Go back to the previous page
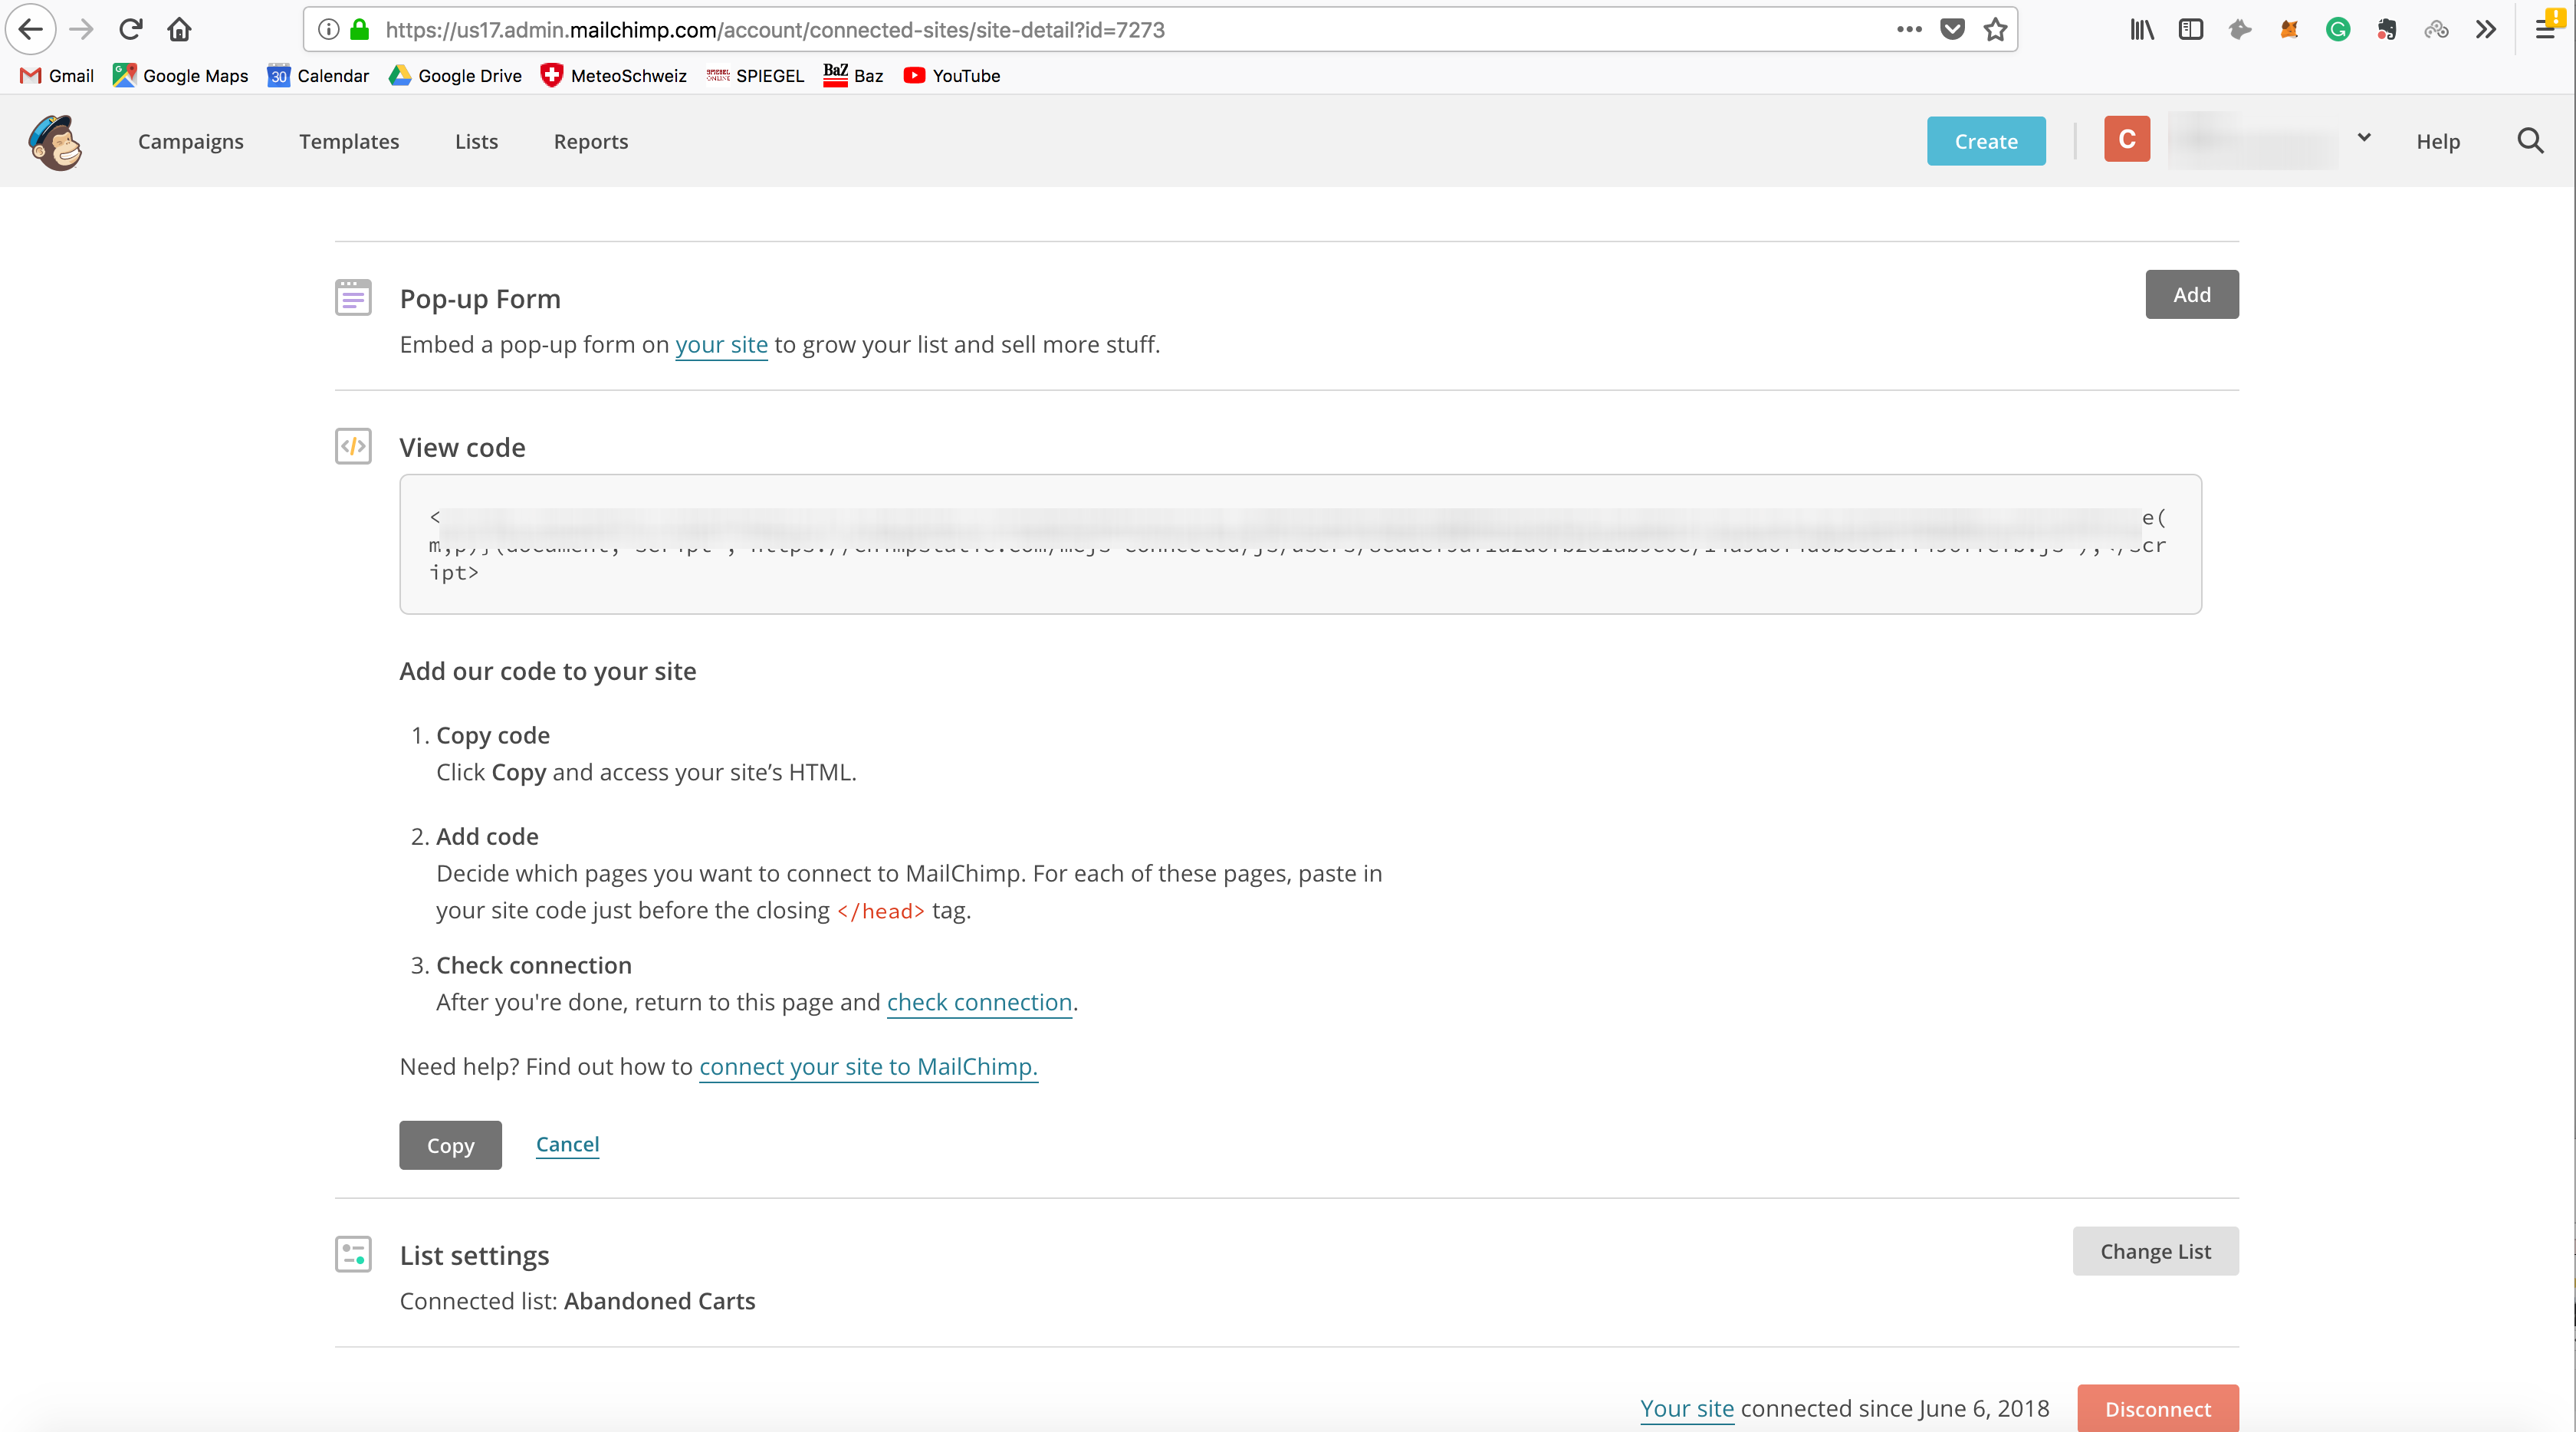 click(31, 29)
